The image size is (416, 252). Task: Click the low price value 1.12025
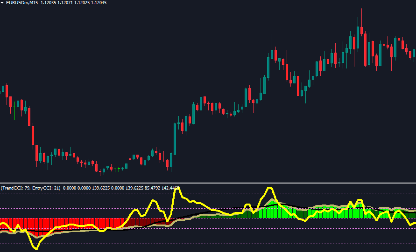click(x=82, y=3)
